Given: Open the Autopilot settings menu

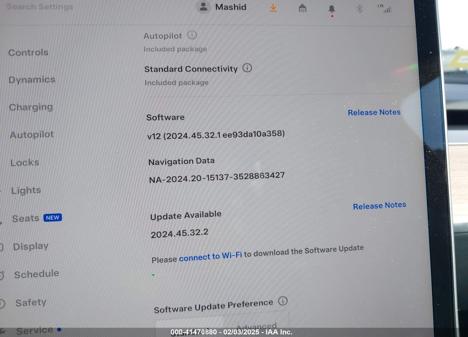Looking at the screenshot, I should (32, 135).
